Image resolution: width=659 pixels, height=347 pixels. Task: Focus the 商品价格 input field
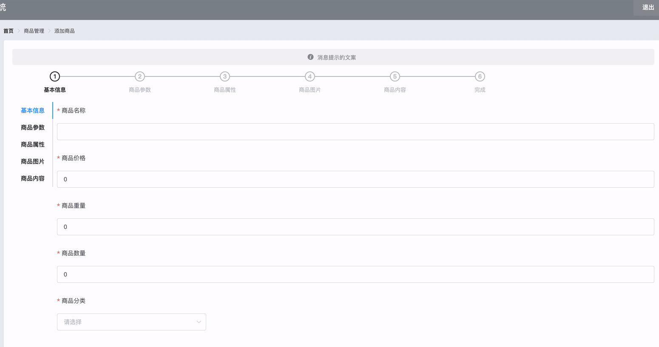[355, 179]
